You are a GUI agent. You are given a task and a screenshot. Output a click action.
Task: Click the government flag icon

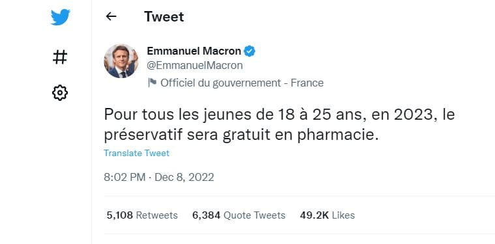point(152,83)
